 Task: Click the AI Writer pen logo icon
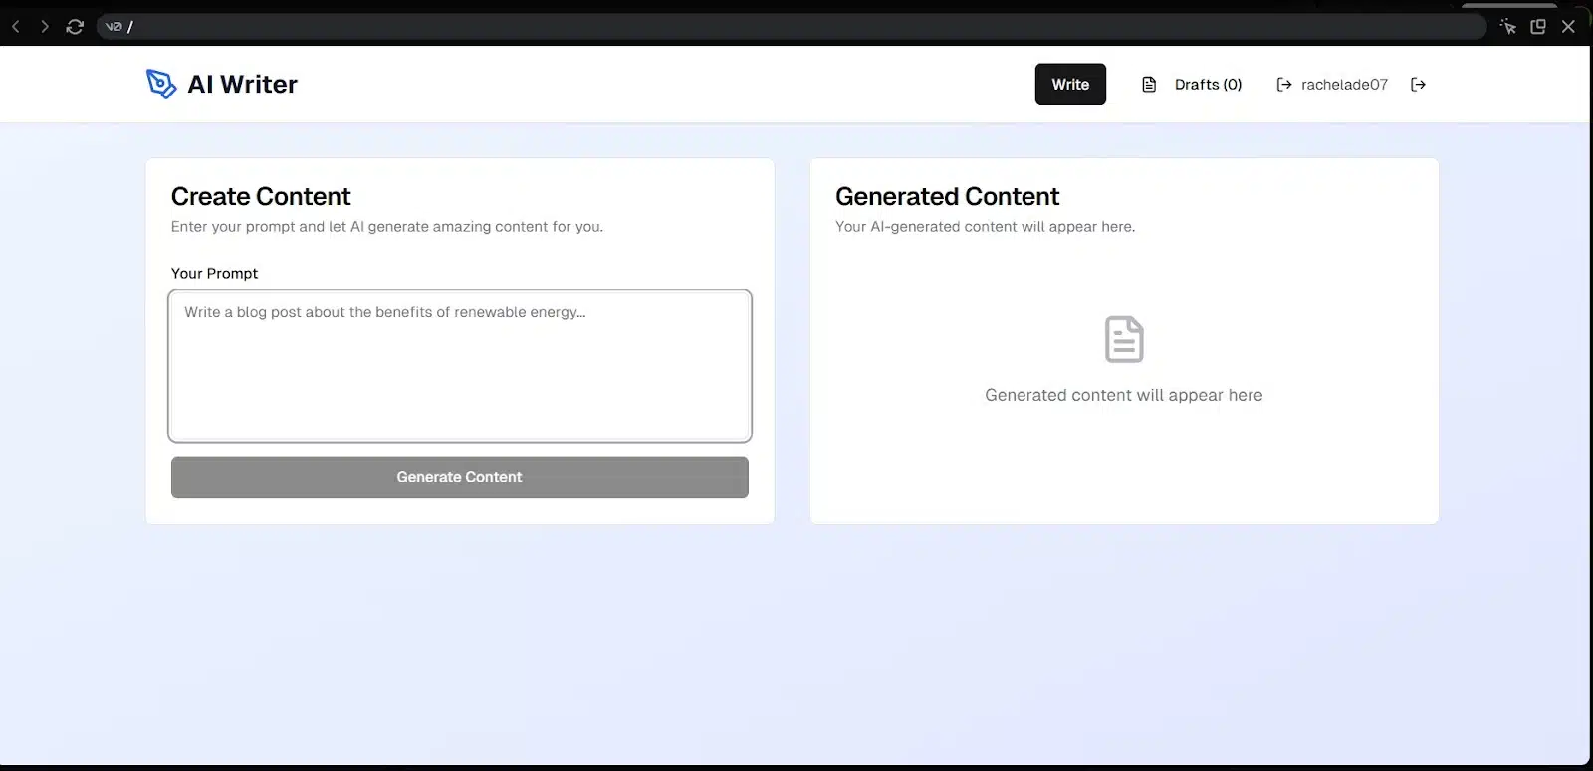[x=161, y=84]
